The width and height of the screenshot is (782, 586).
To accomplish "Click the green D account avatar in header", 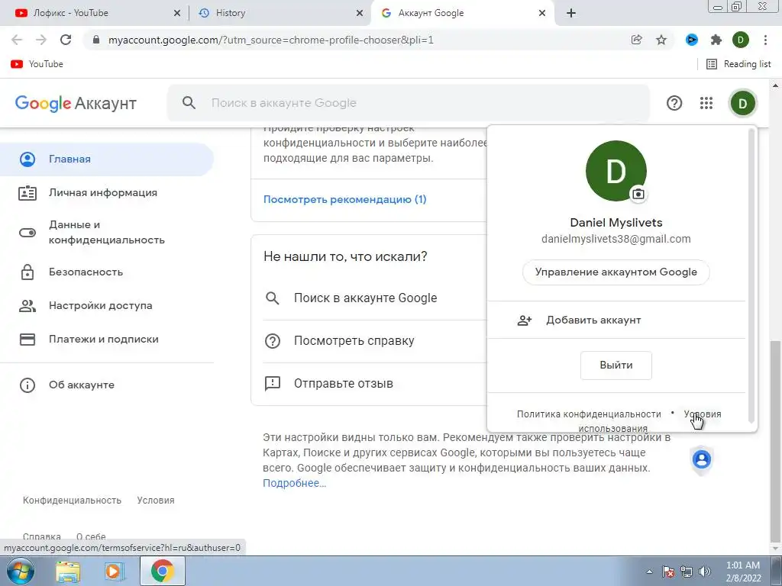I will [x=742, y=103].
